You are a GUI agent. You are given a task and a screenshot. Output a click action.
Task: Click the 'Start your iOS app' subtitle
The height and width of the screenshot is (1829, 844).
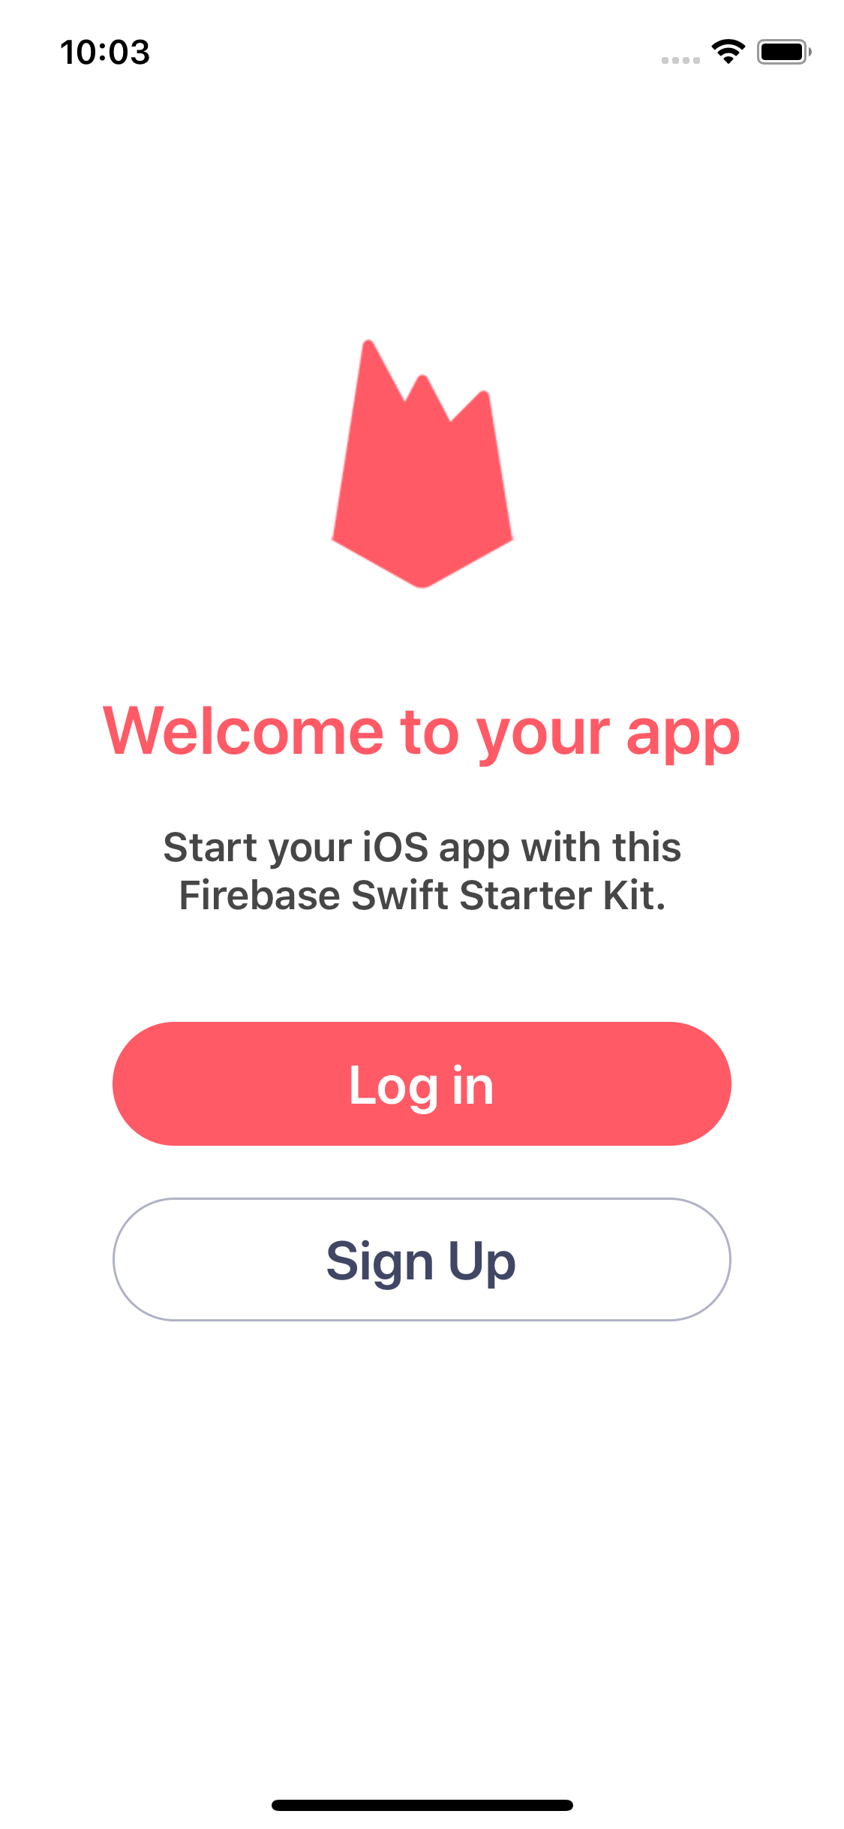[422, 848]
